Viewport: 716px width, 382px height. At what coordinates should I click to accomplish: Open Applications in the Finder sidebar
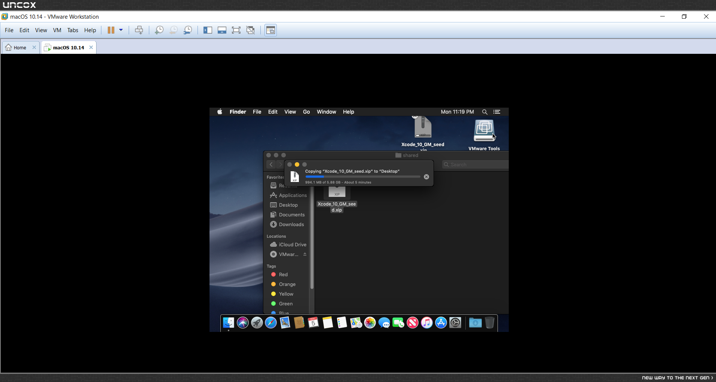288,195
